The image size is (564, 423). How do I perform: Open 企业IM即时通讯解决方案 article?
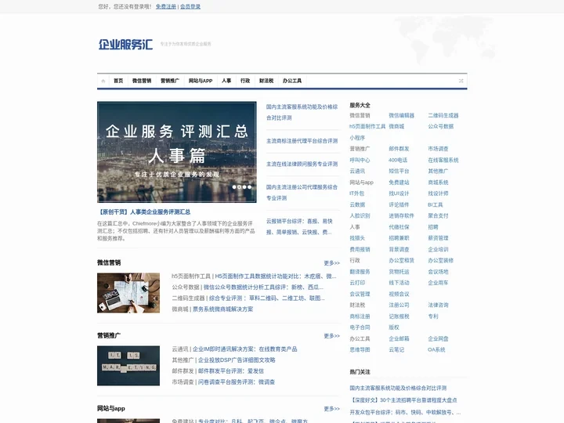click(245, 349)
